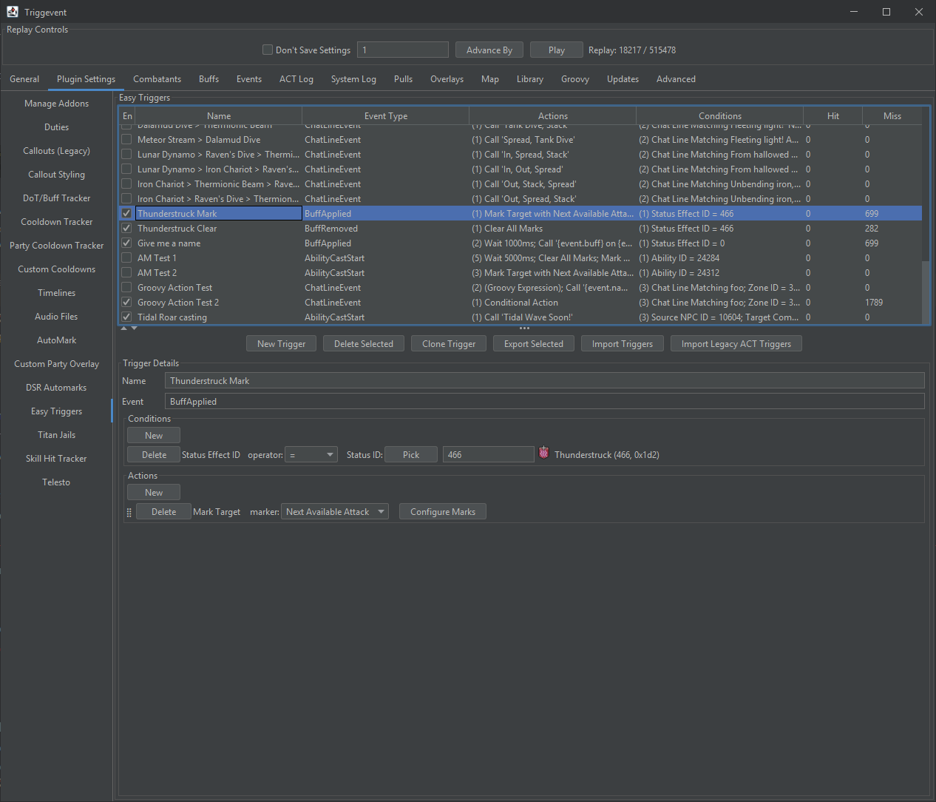Viewport: 936px width, 802px height.
Task: Switch to the General tab
Action: click(x=24, y=79)
